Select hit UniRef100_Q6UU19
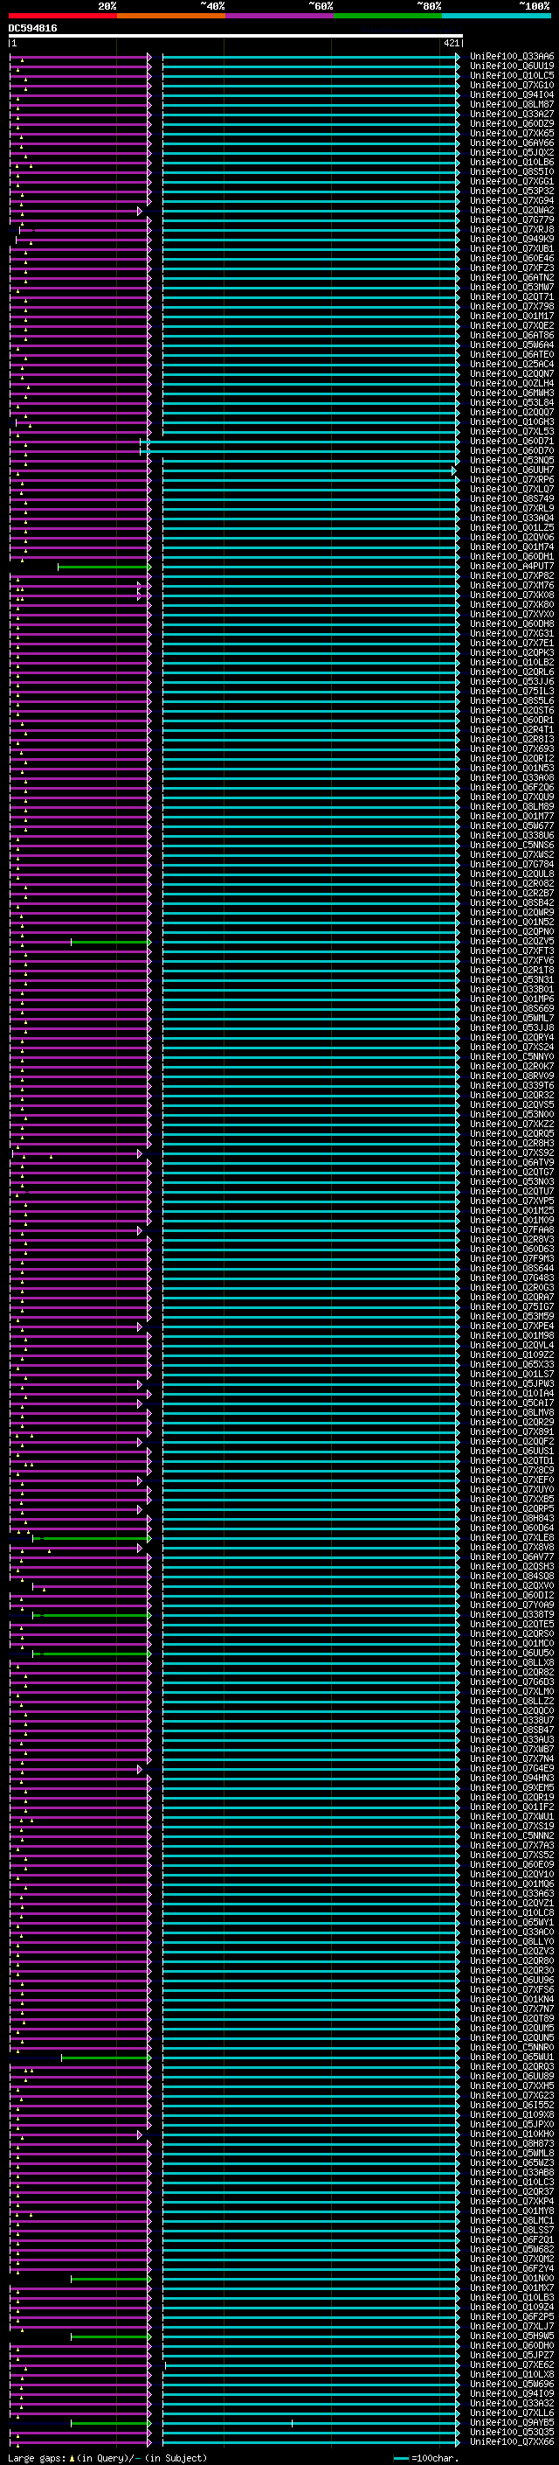 pos(512,66)
